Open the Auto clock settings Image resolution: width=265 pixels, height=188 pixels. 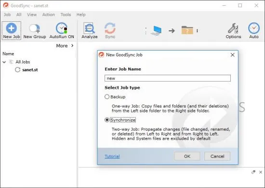[253, 28]
